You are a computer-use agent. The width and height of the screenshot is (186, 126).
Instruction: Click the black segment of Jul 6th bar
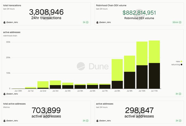[92, 87]
